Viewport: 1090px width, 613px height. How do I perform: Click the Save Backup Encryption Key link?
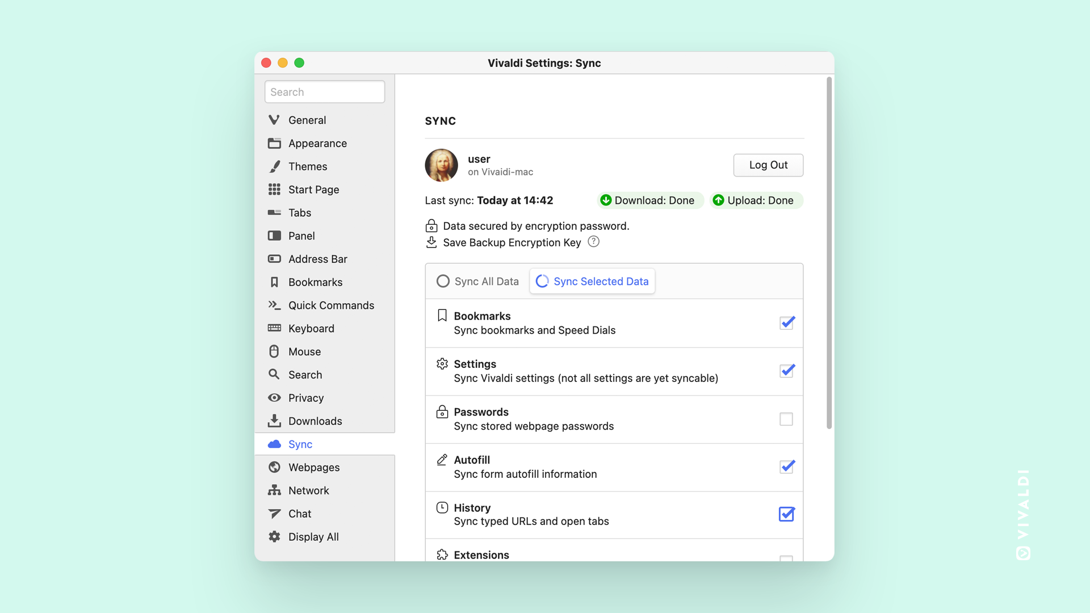(512, 242)
